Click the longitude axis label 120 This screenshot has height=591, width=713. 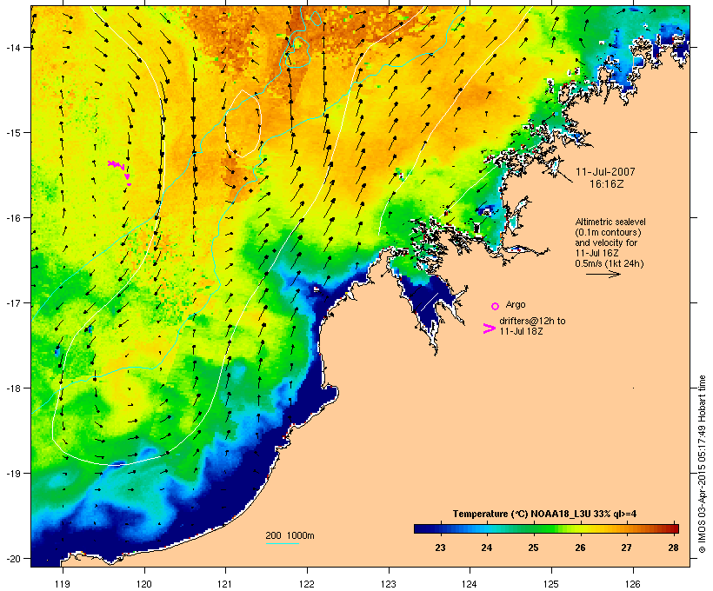coord(144,584)
